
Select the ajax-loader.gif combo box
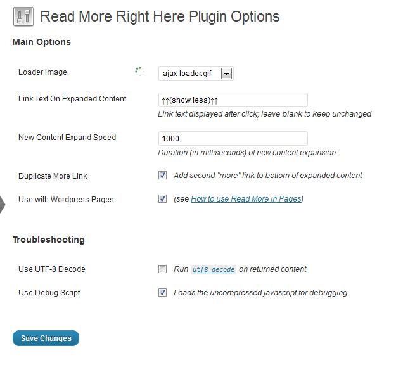point(190,74)
